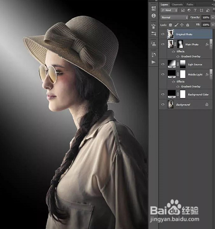
Task: Lock image pixels brush icon
Action: click(176, 25)
